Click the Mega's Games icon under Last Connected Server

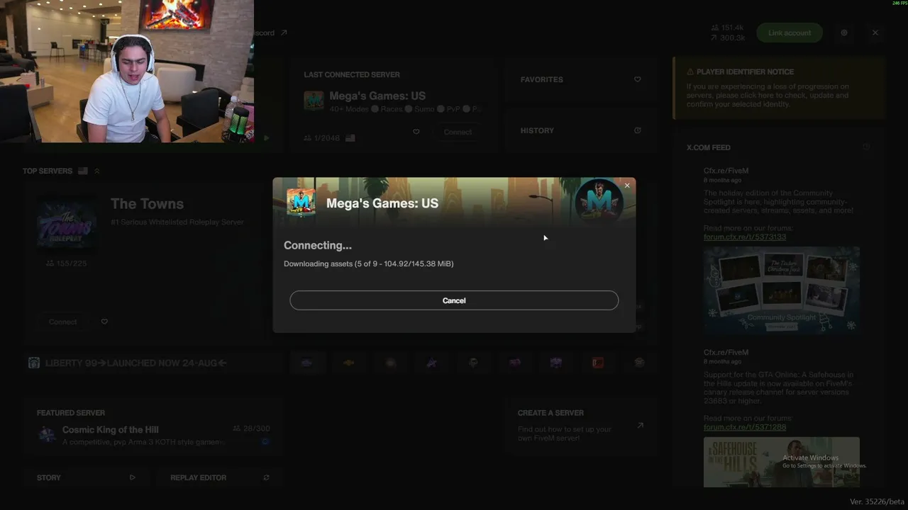tap(314, 101)
